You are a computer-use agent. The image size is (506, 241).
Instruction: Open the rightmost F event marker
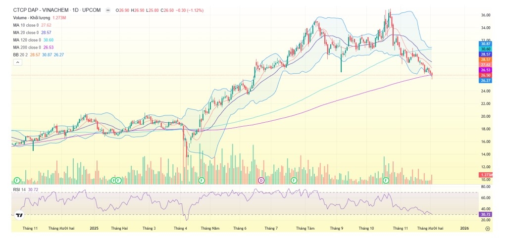[x=385, y=180]
